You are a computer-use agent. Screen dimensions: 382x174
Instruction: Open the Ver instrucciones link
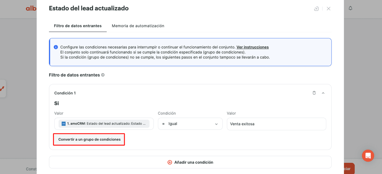(252, 47)
